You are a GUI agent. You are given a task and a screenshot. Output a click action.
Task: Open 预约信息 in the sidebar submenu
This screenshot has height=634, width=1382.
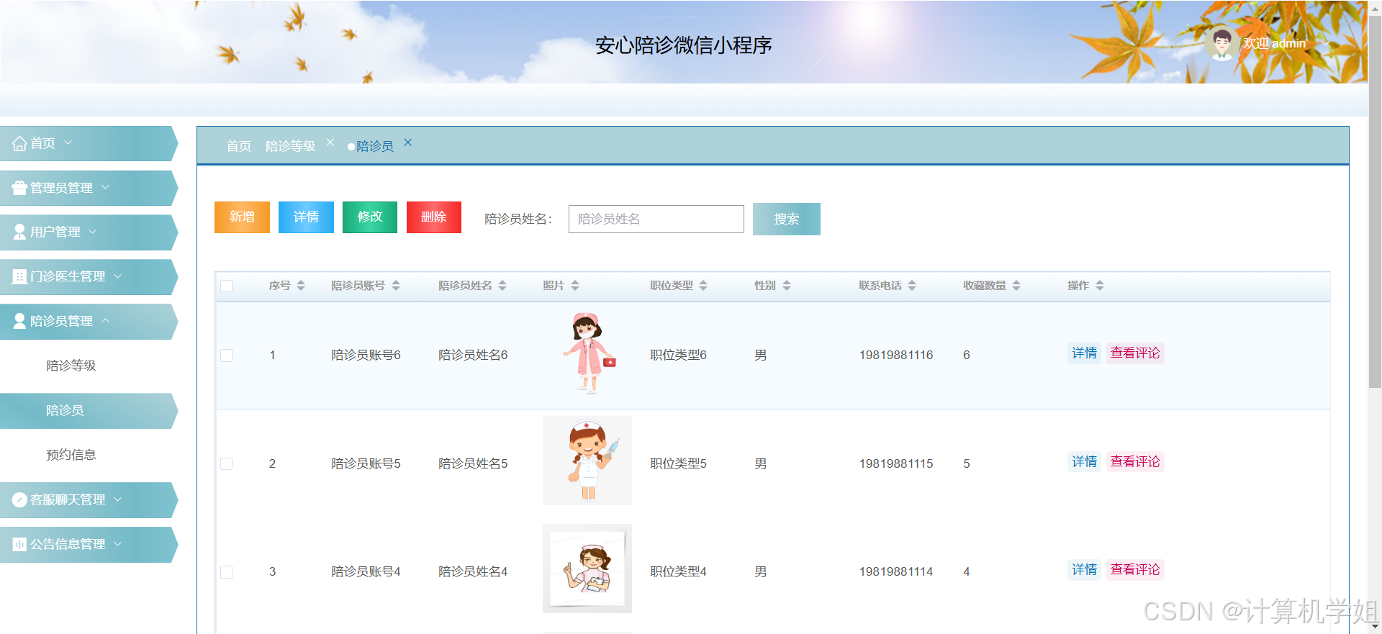pyautogui.click(x=71, y=455)
